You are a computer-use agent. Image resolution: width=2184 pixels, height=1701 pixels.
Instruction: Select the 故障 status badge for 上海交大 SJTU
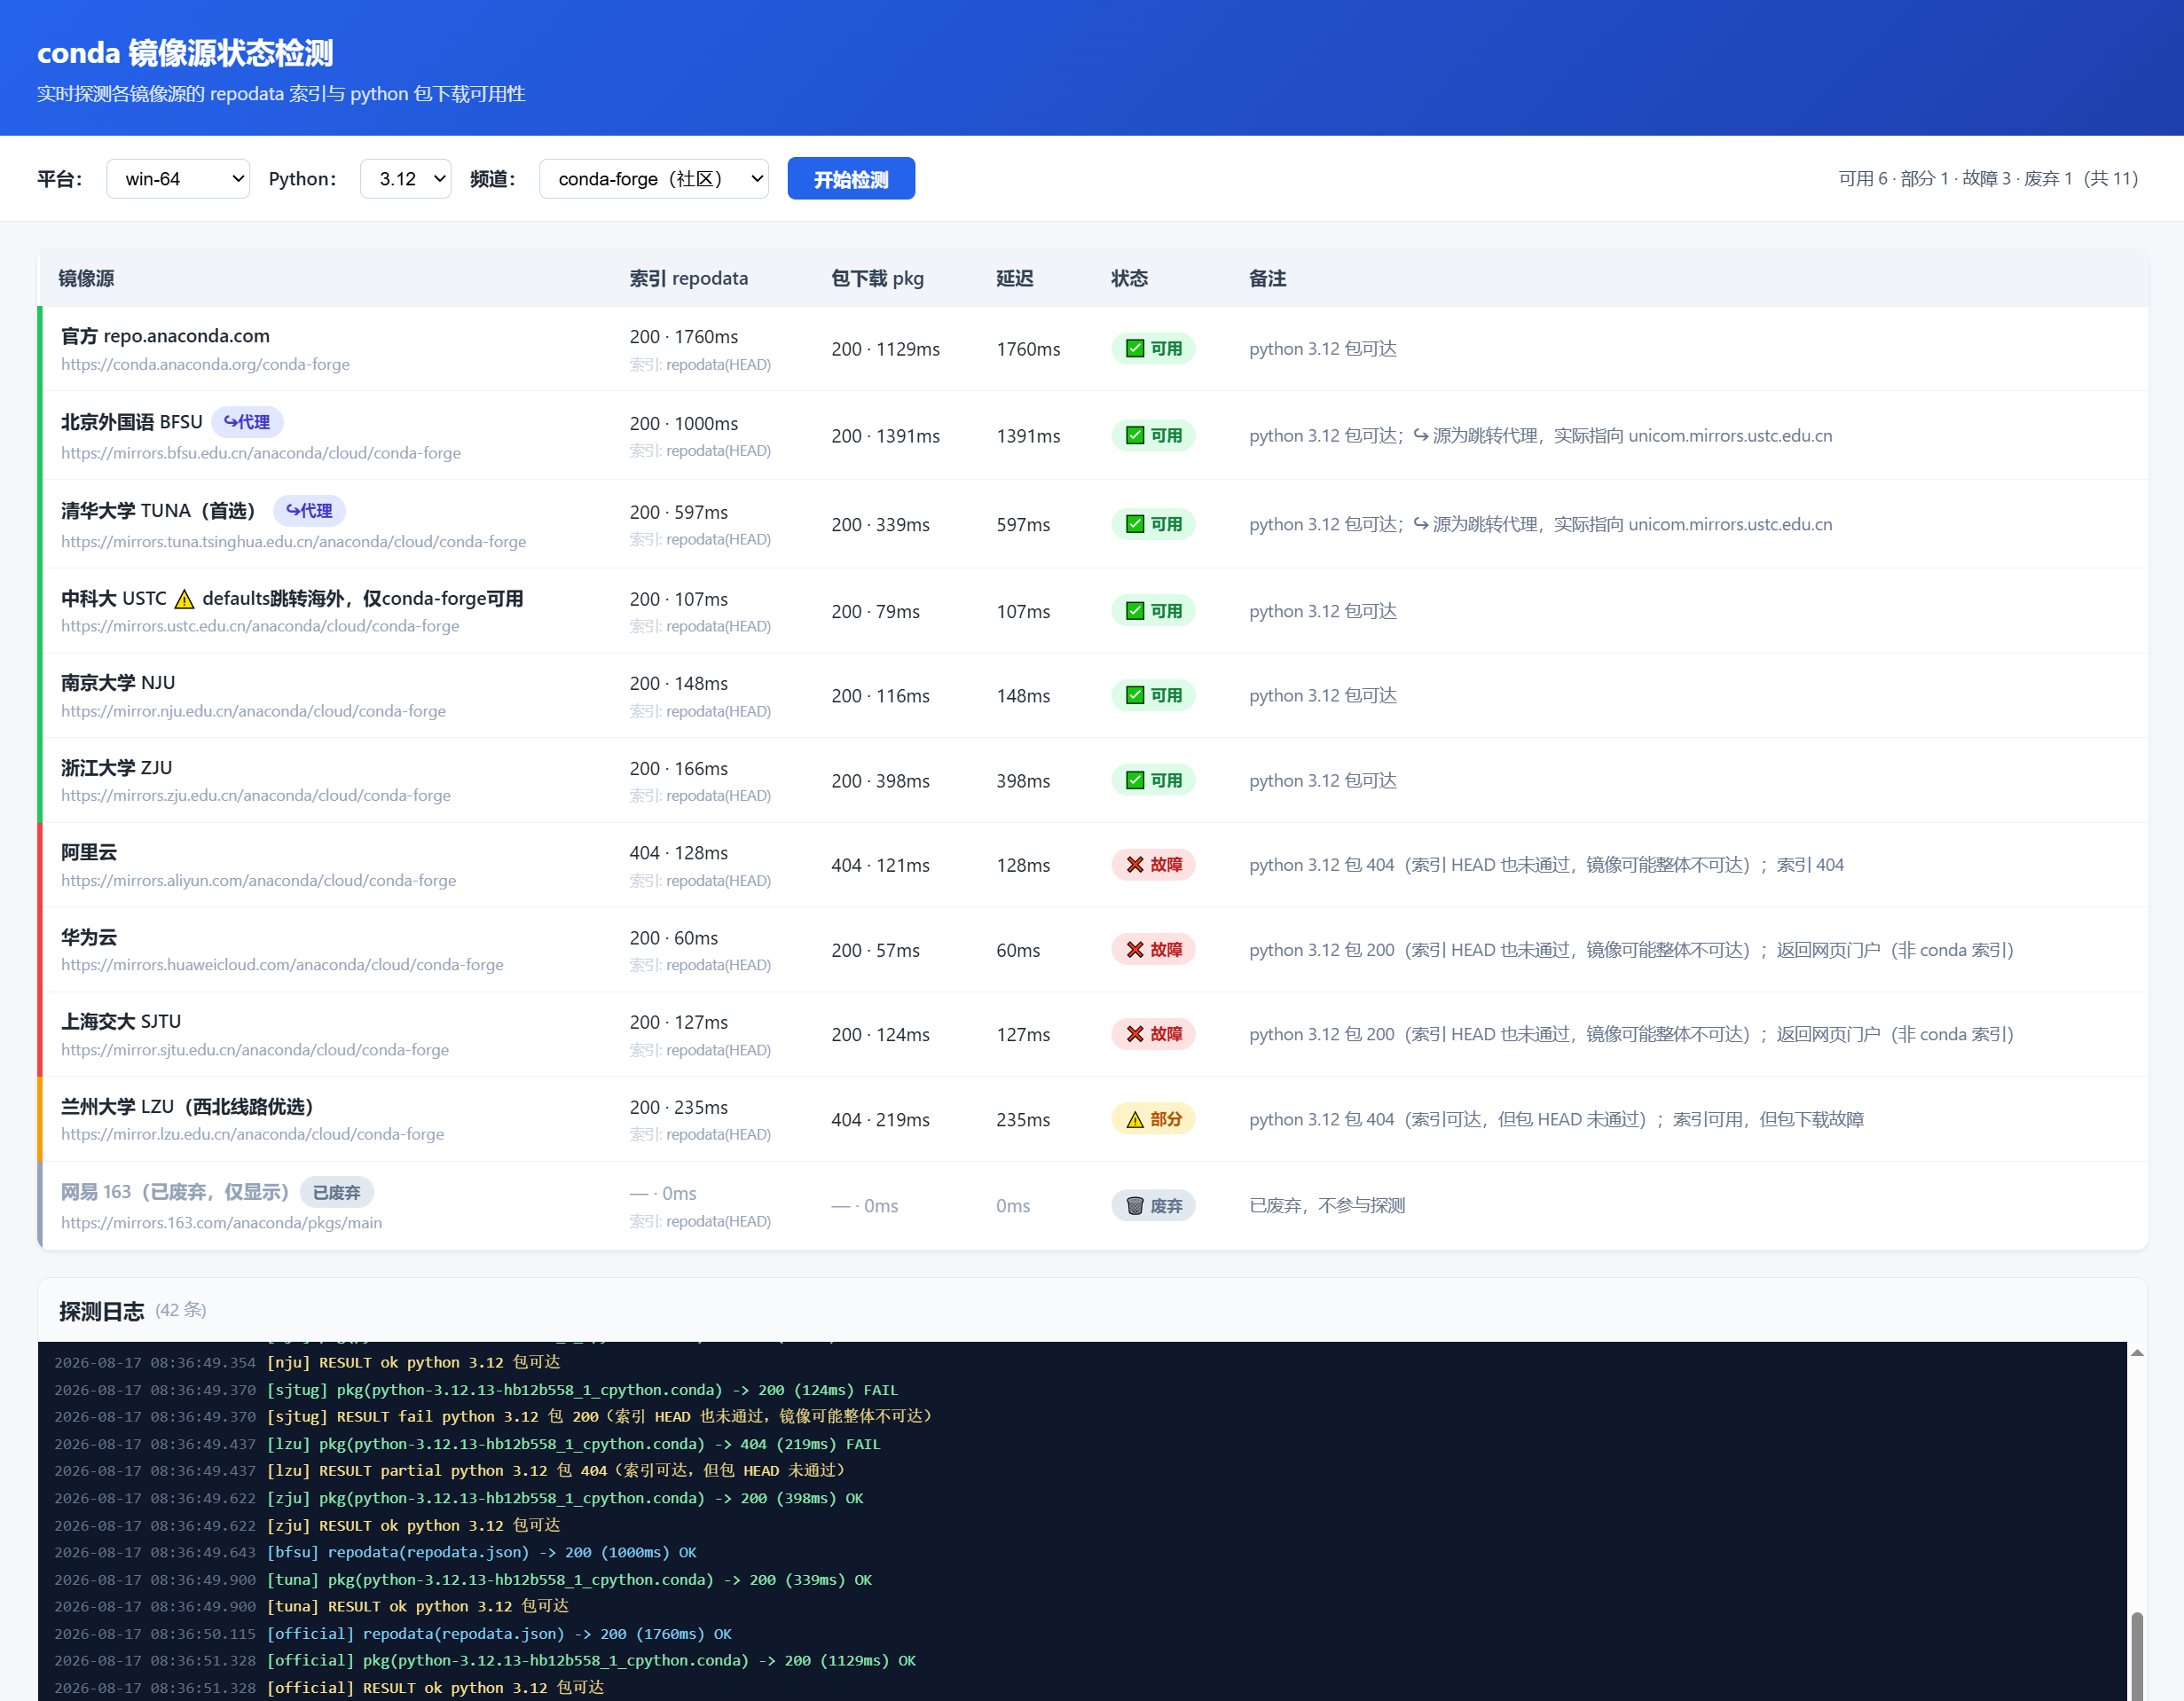click(1153, 1034)
